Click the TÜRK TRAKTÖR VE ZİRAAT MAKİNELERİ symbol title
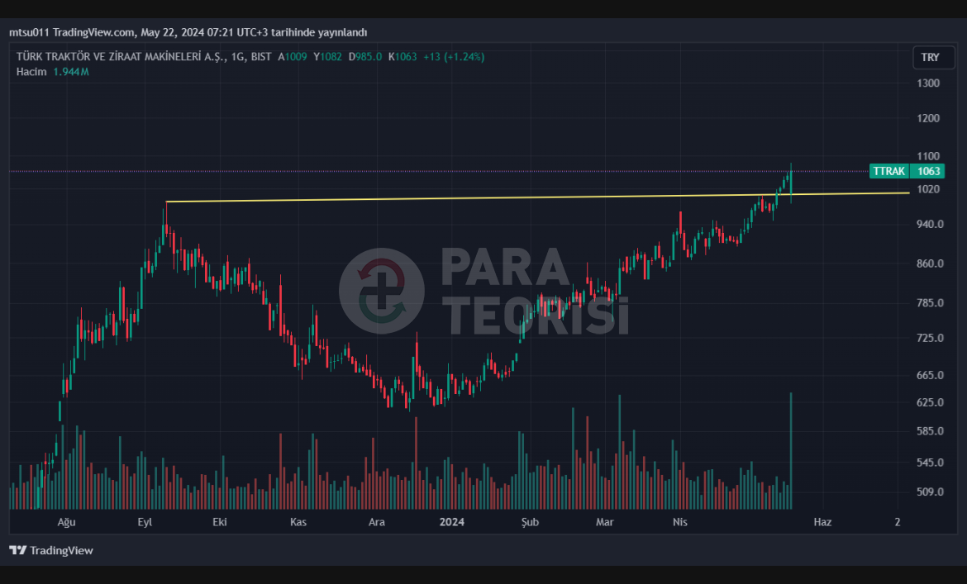967x584 pixels. pyautogui.click(x=121, y=57)
